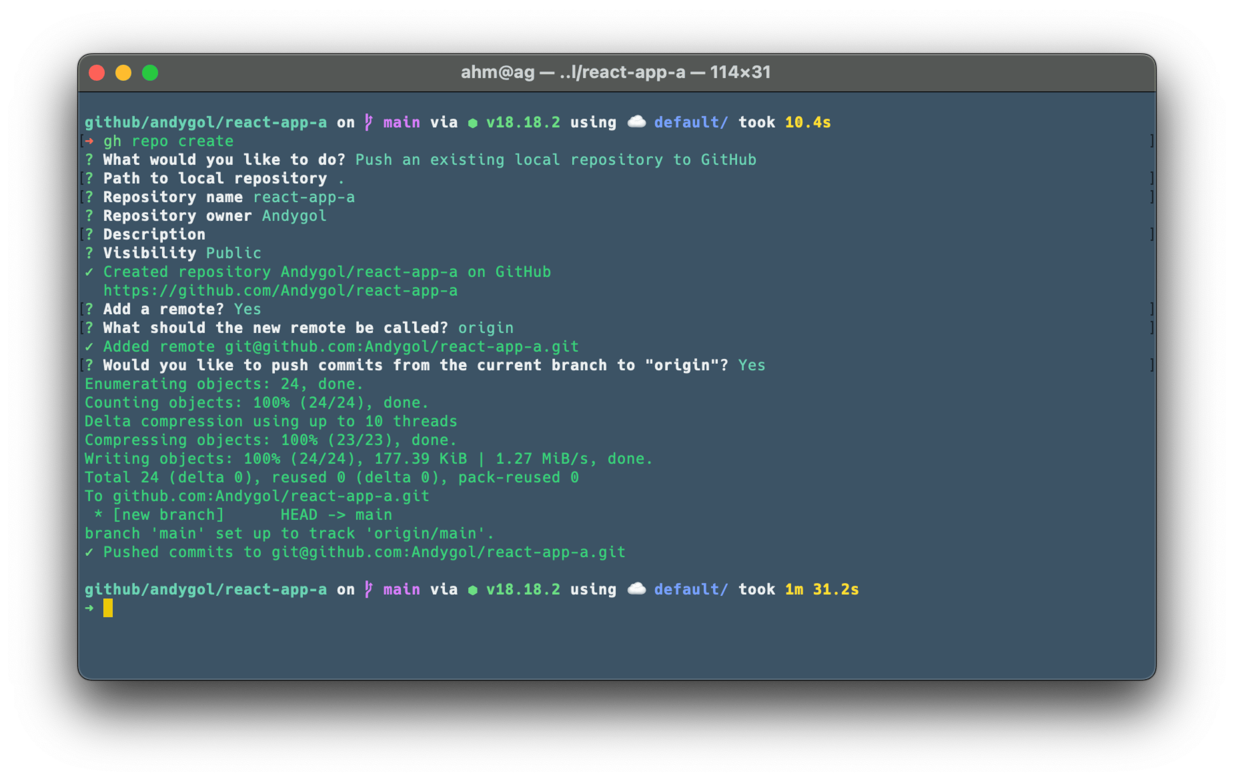Click github/andygol/react-app-a path in prompt

(205, 122)
